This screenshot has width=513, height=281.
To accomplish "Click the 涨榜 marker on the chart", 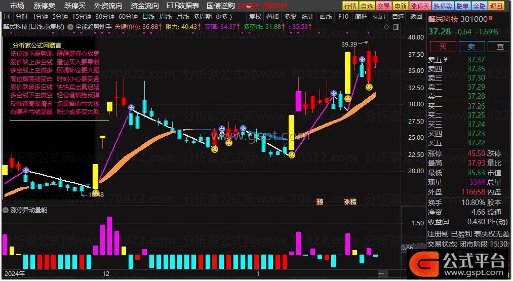I will tap(350, 201).
